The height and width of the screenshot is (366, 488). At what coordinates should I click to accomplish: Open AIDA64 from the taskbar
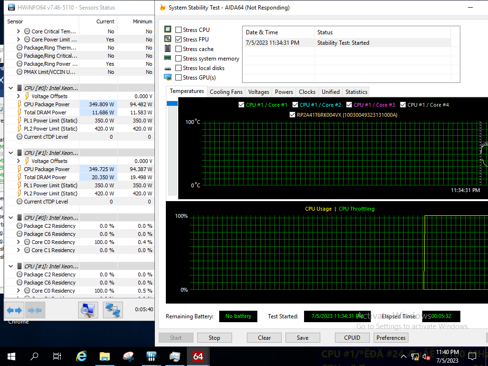click(198, 356)
